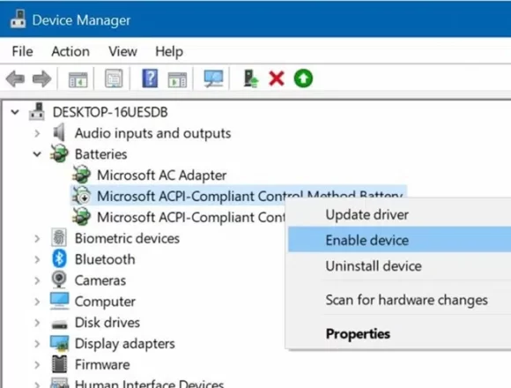Click the Batteries category icon

coord(59,153)
